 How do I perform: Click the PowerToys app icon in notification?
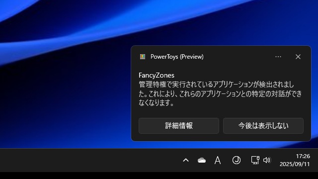143,57
